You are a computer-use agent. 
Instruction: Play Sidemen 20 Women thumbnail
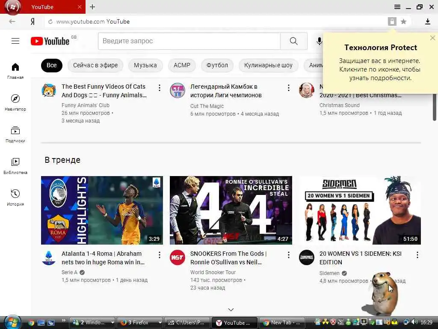click(x=360, y=210)
